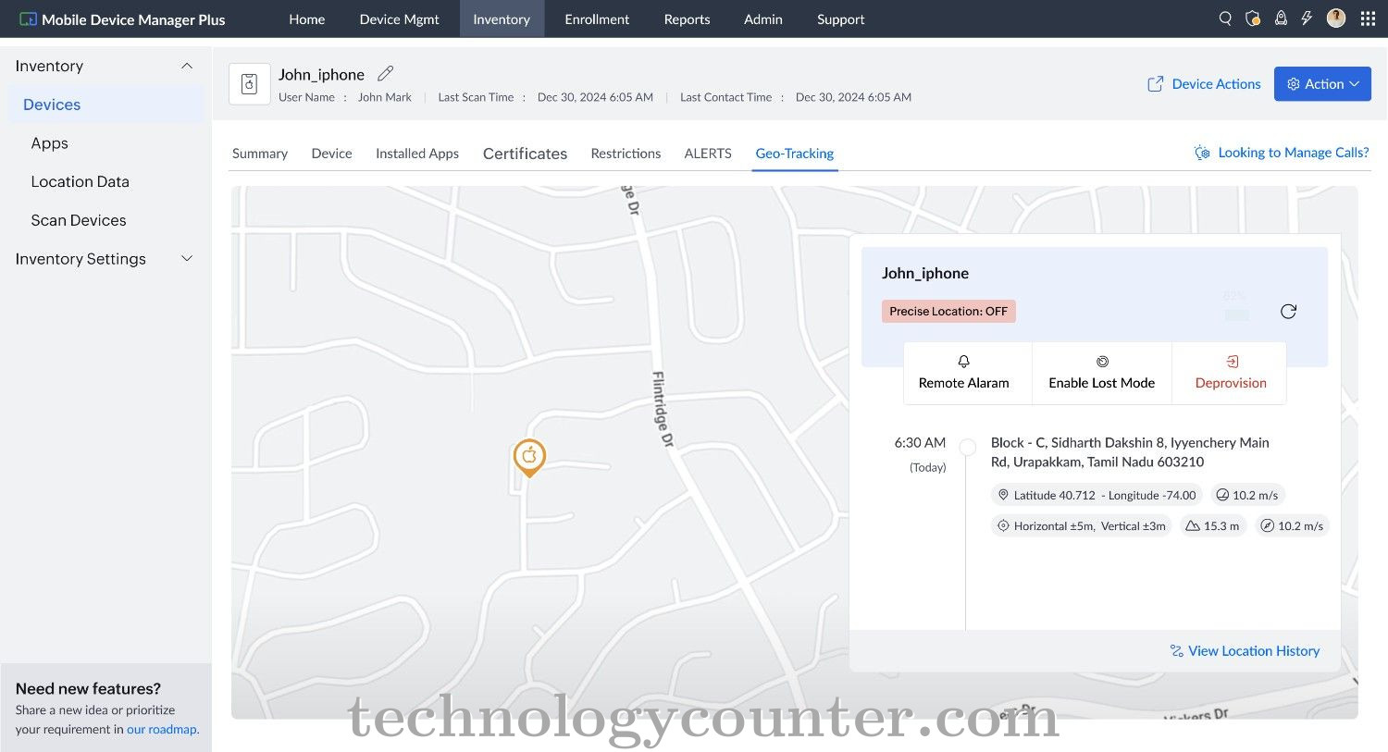
Task: Click the map pin icon by Latitude 40.712
Action: click(x=1003, y=495)
